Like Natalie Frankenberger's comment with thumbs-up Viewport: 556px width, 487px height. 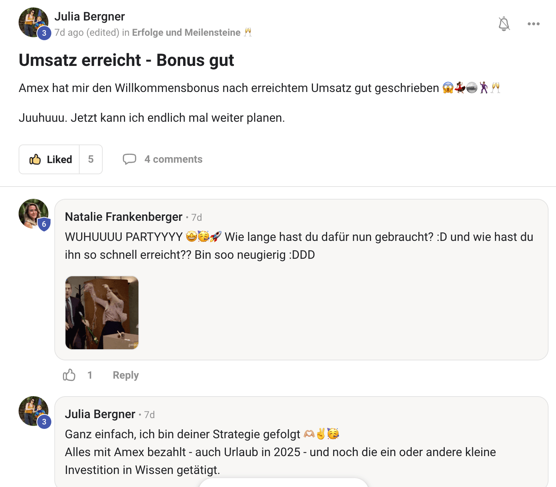(69, 375)
